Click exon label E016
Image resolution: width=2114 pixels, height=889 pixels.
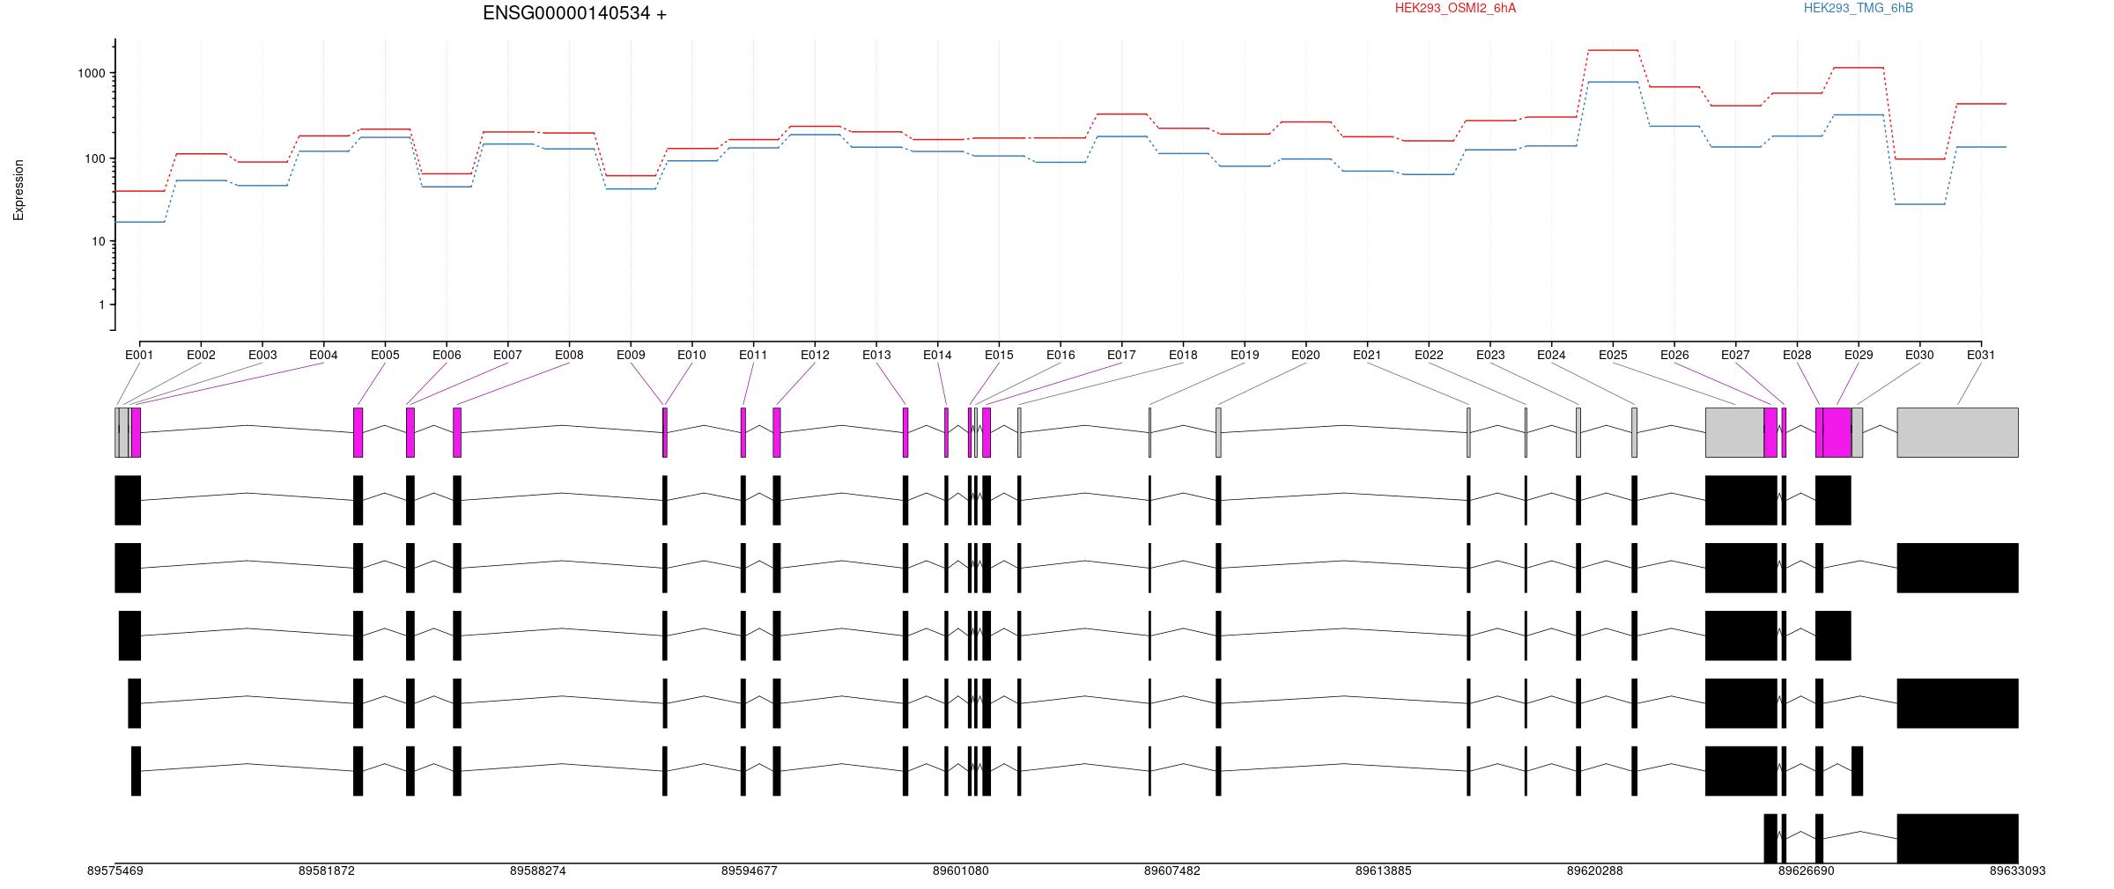coord(1061,355)
